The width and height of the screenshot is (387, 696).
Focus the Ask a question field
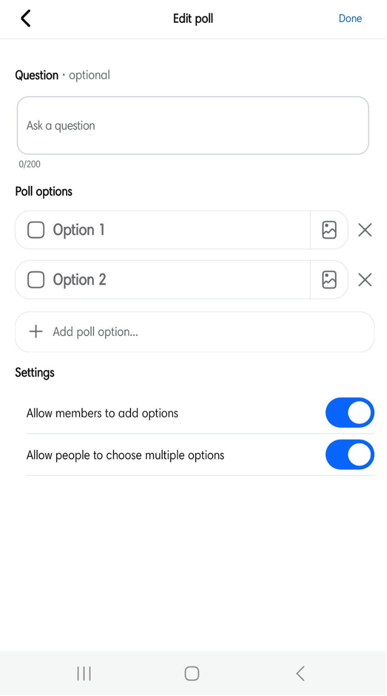click(x=193, y=126)
